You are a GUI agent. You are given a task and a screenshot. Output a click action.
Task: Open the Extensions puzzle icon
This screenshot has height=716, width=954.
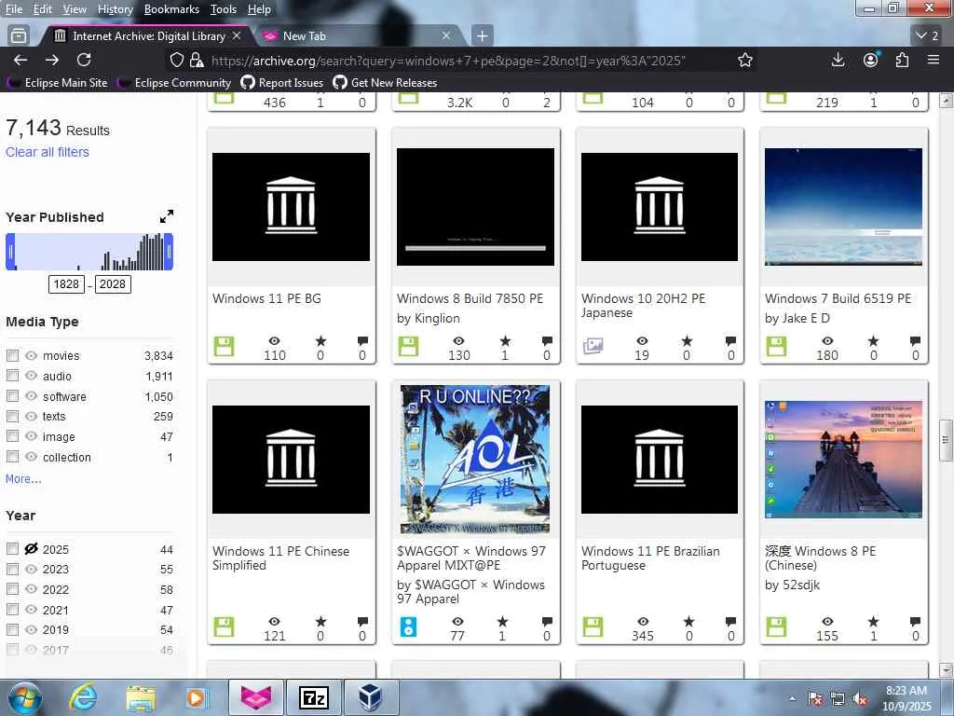tap(902, 60)
